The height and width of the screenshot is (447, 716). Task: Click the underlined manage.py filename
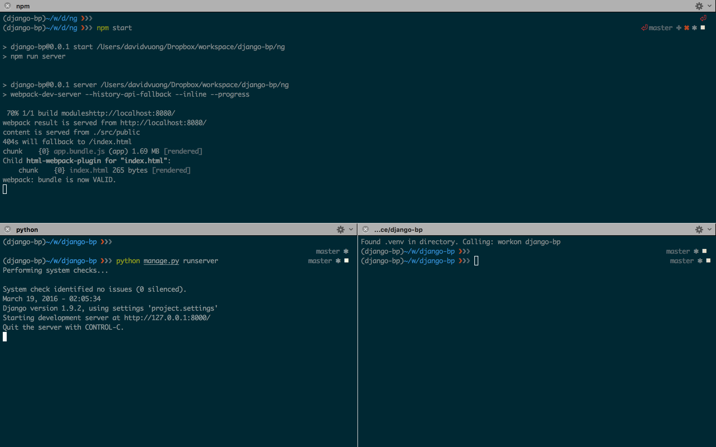161,261
